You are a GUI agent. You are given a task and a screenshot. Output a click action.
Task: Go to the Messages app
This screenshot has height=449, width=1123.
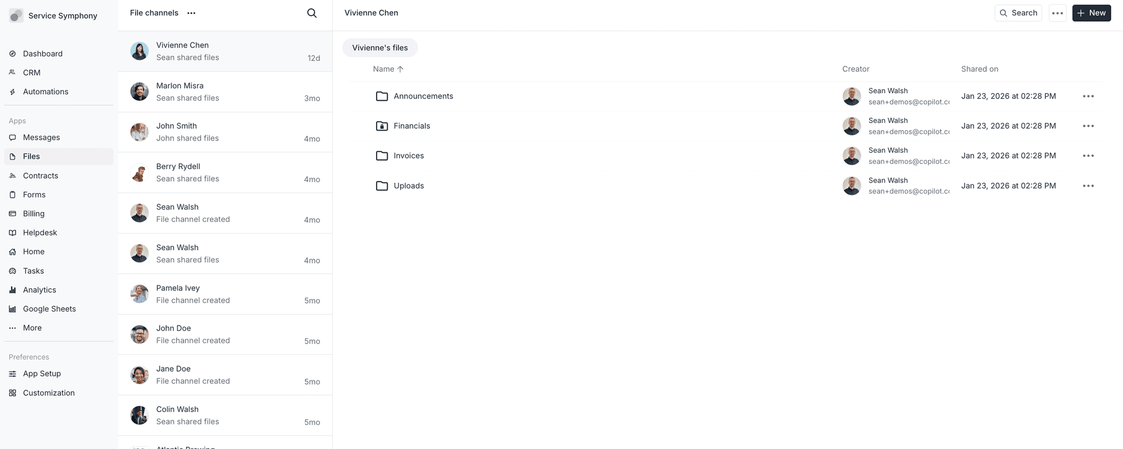(41, 137)
